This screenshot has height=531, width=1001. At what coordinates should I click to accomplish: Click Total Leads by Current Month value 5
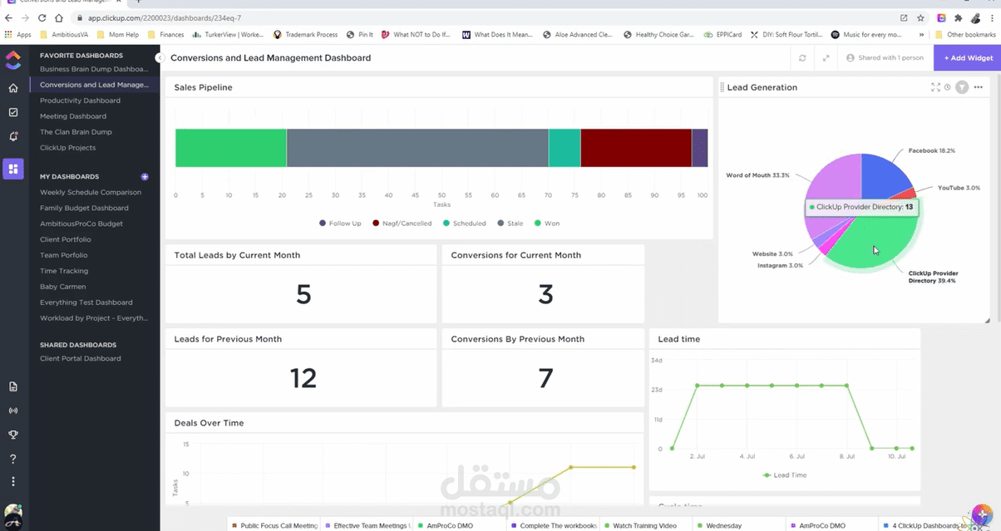pos(303,294)
